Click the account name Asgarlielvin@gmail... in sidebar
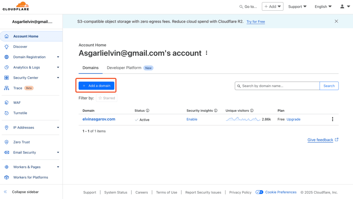The width and height of the screenshot is (353, 199). pyautogui.click(x=32, y=22)
